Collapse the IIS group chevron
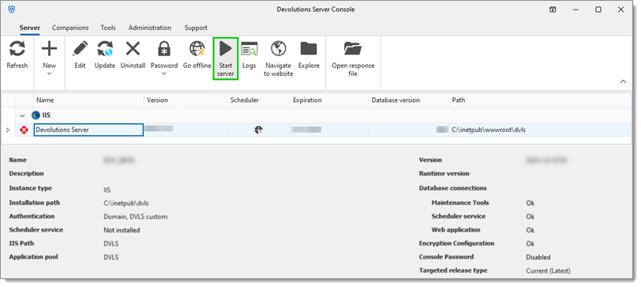Viewport: 641px width, 287px height. [x=22, y=116]
